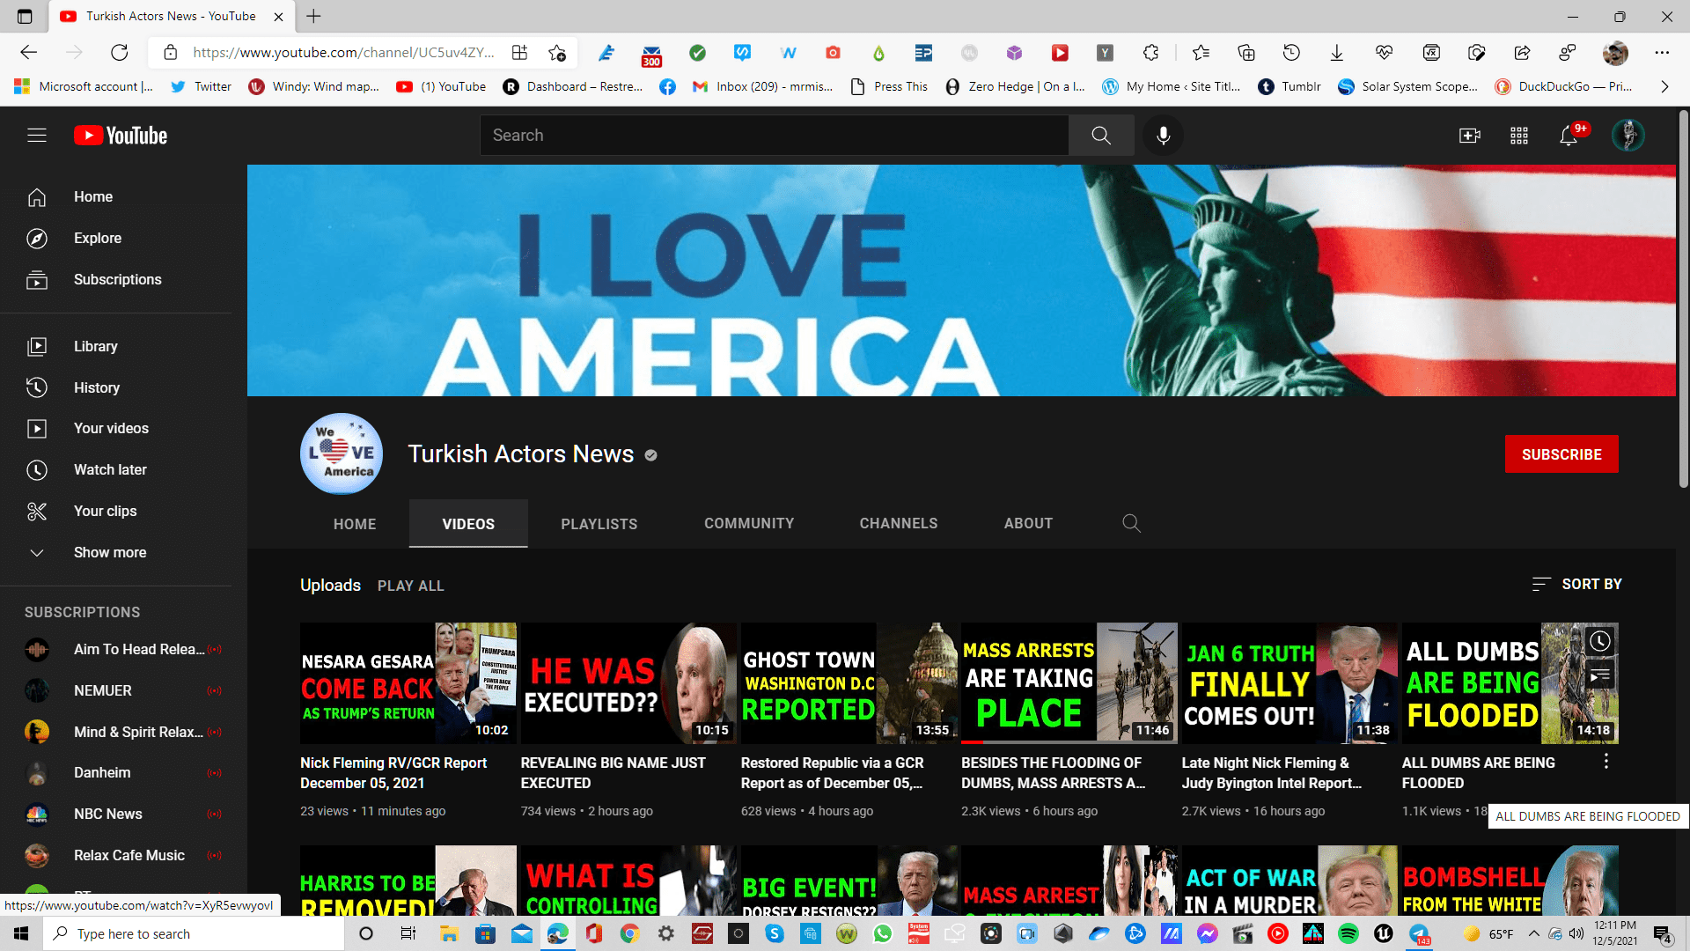Click PLAY ALL next to Uploads
The image size is (1690, 951).
410,586
